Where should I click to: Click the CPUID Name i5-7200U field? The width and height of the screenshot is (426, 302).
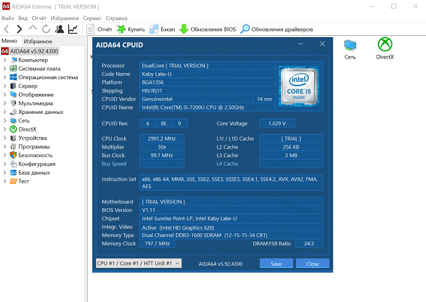[x=208, y=107]
